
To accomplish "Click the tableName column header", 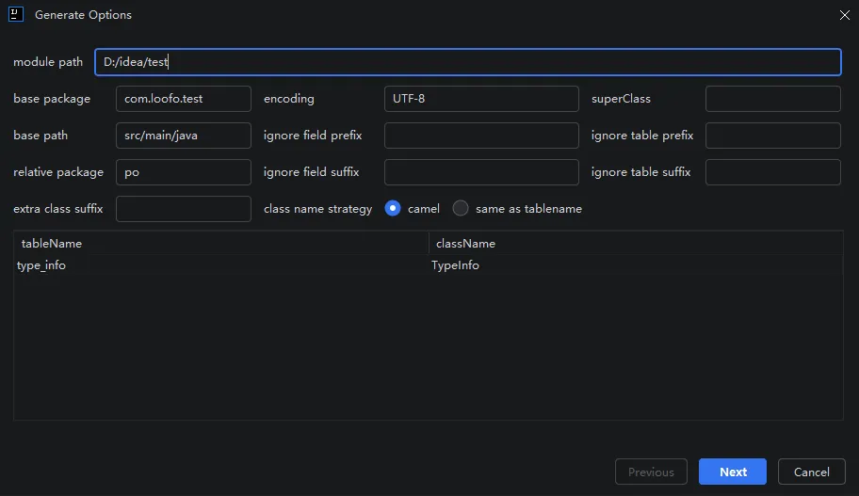I will pyautogui.click(x=220, y=244).
